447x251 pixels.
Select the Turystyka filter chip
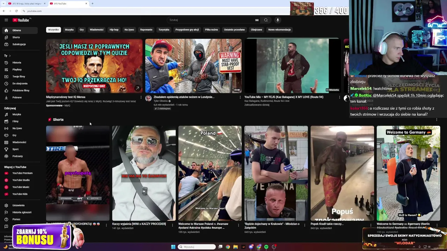point(164,30)
